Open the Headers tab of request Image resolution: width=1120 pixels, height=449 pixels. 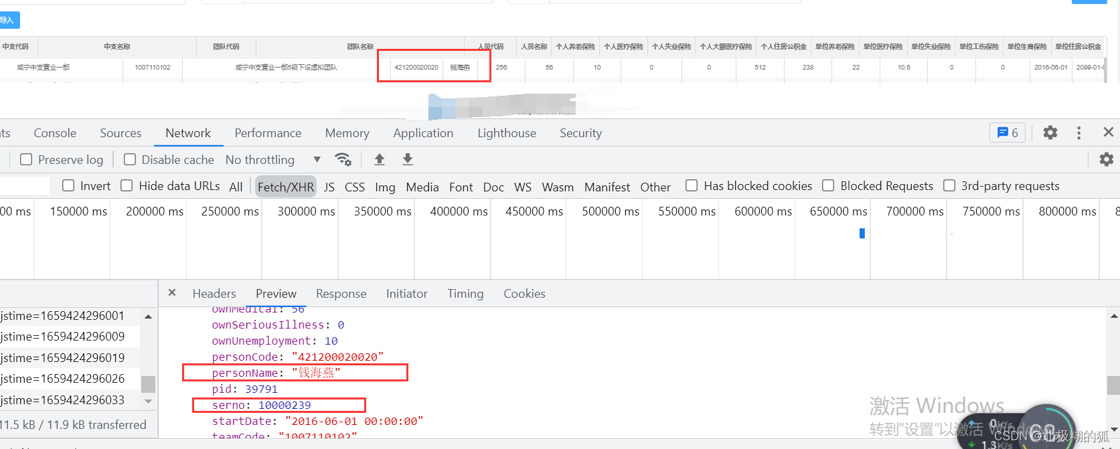(x=214, y=293)
